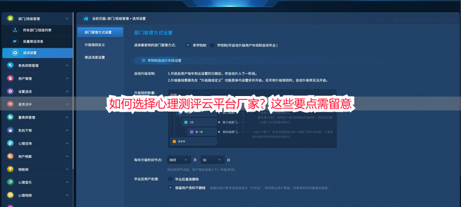
Task: Toggle 学院制自动升年段设置 section marker
Action: point(144,60)
